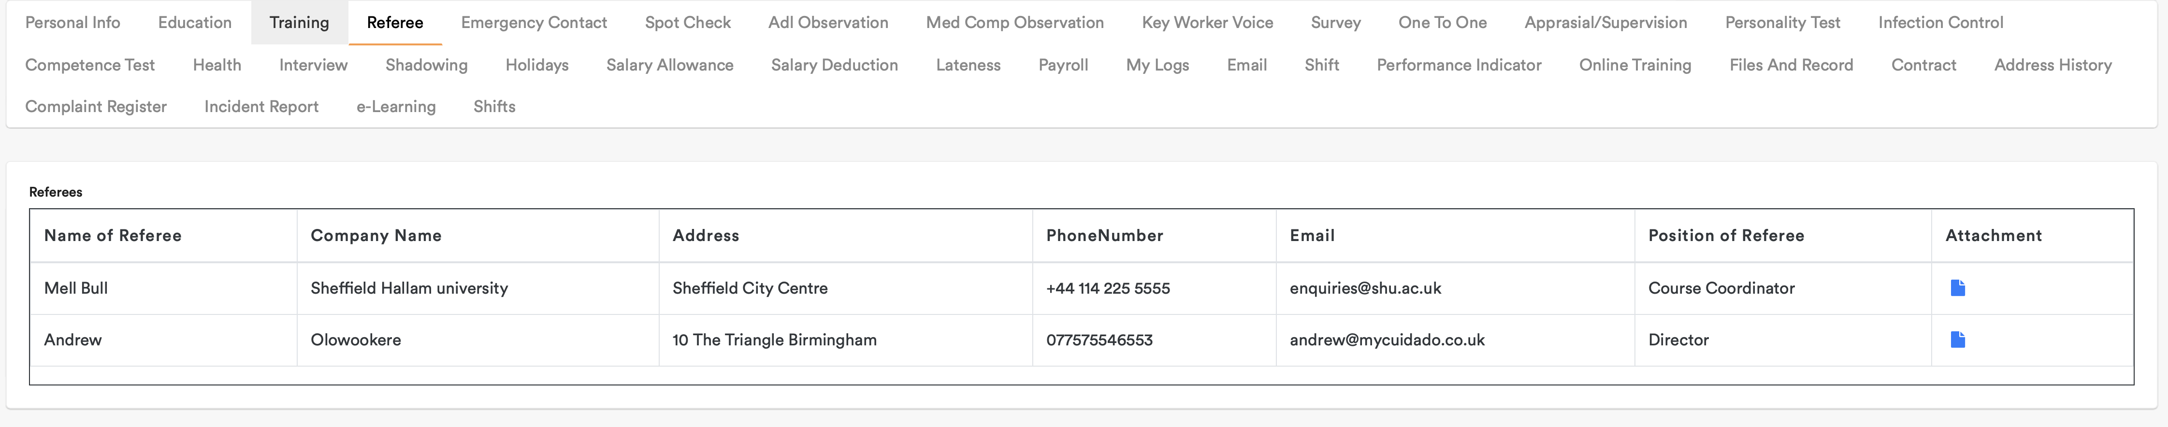Open the Performance Indicator tab
The image size is (2168, 427).
tap(1459, 65)
